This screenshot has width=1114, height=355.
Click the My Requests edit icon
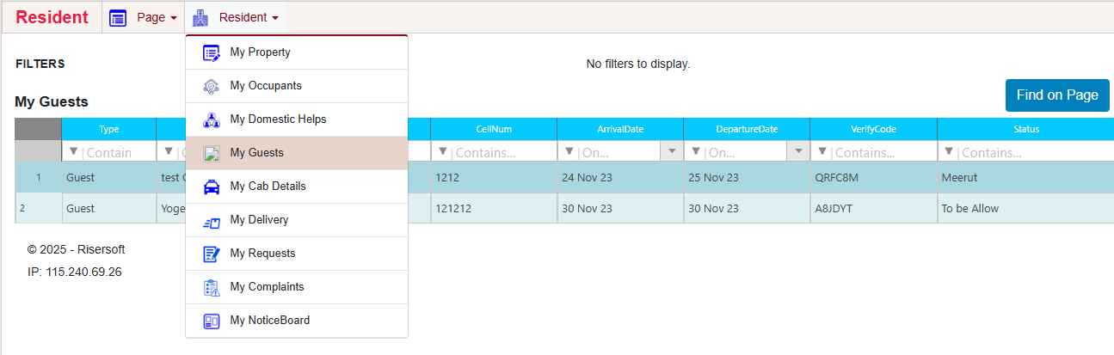click(211, 254)
